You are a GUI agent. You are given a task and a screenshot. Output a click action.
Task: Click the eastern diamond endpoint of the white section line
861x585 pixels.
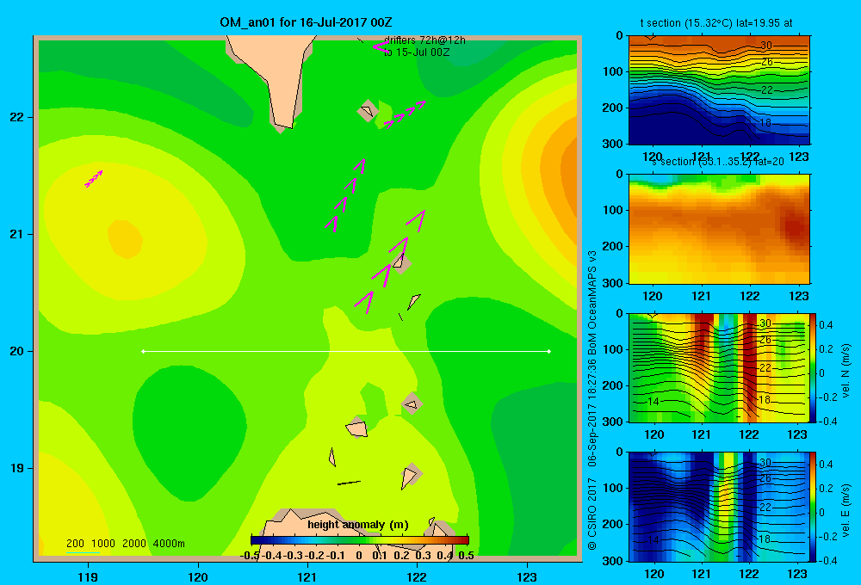pos(549,351)
